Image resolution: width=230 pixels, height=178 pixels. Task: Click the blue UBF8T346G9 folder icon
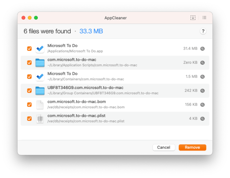[40, 91]
